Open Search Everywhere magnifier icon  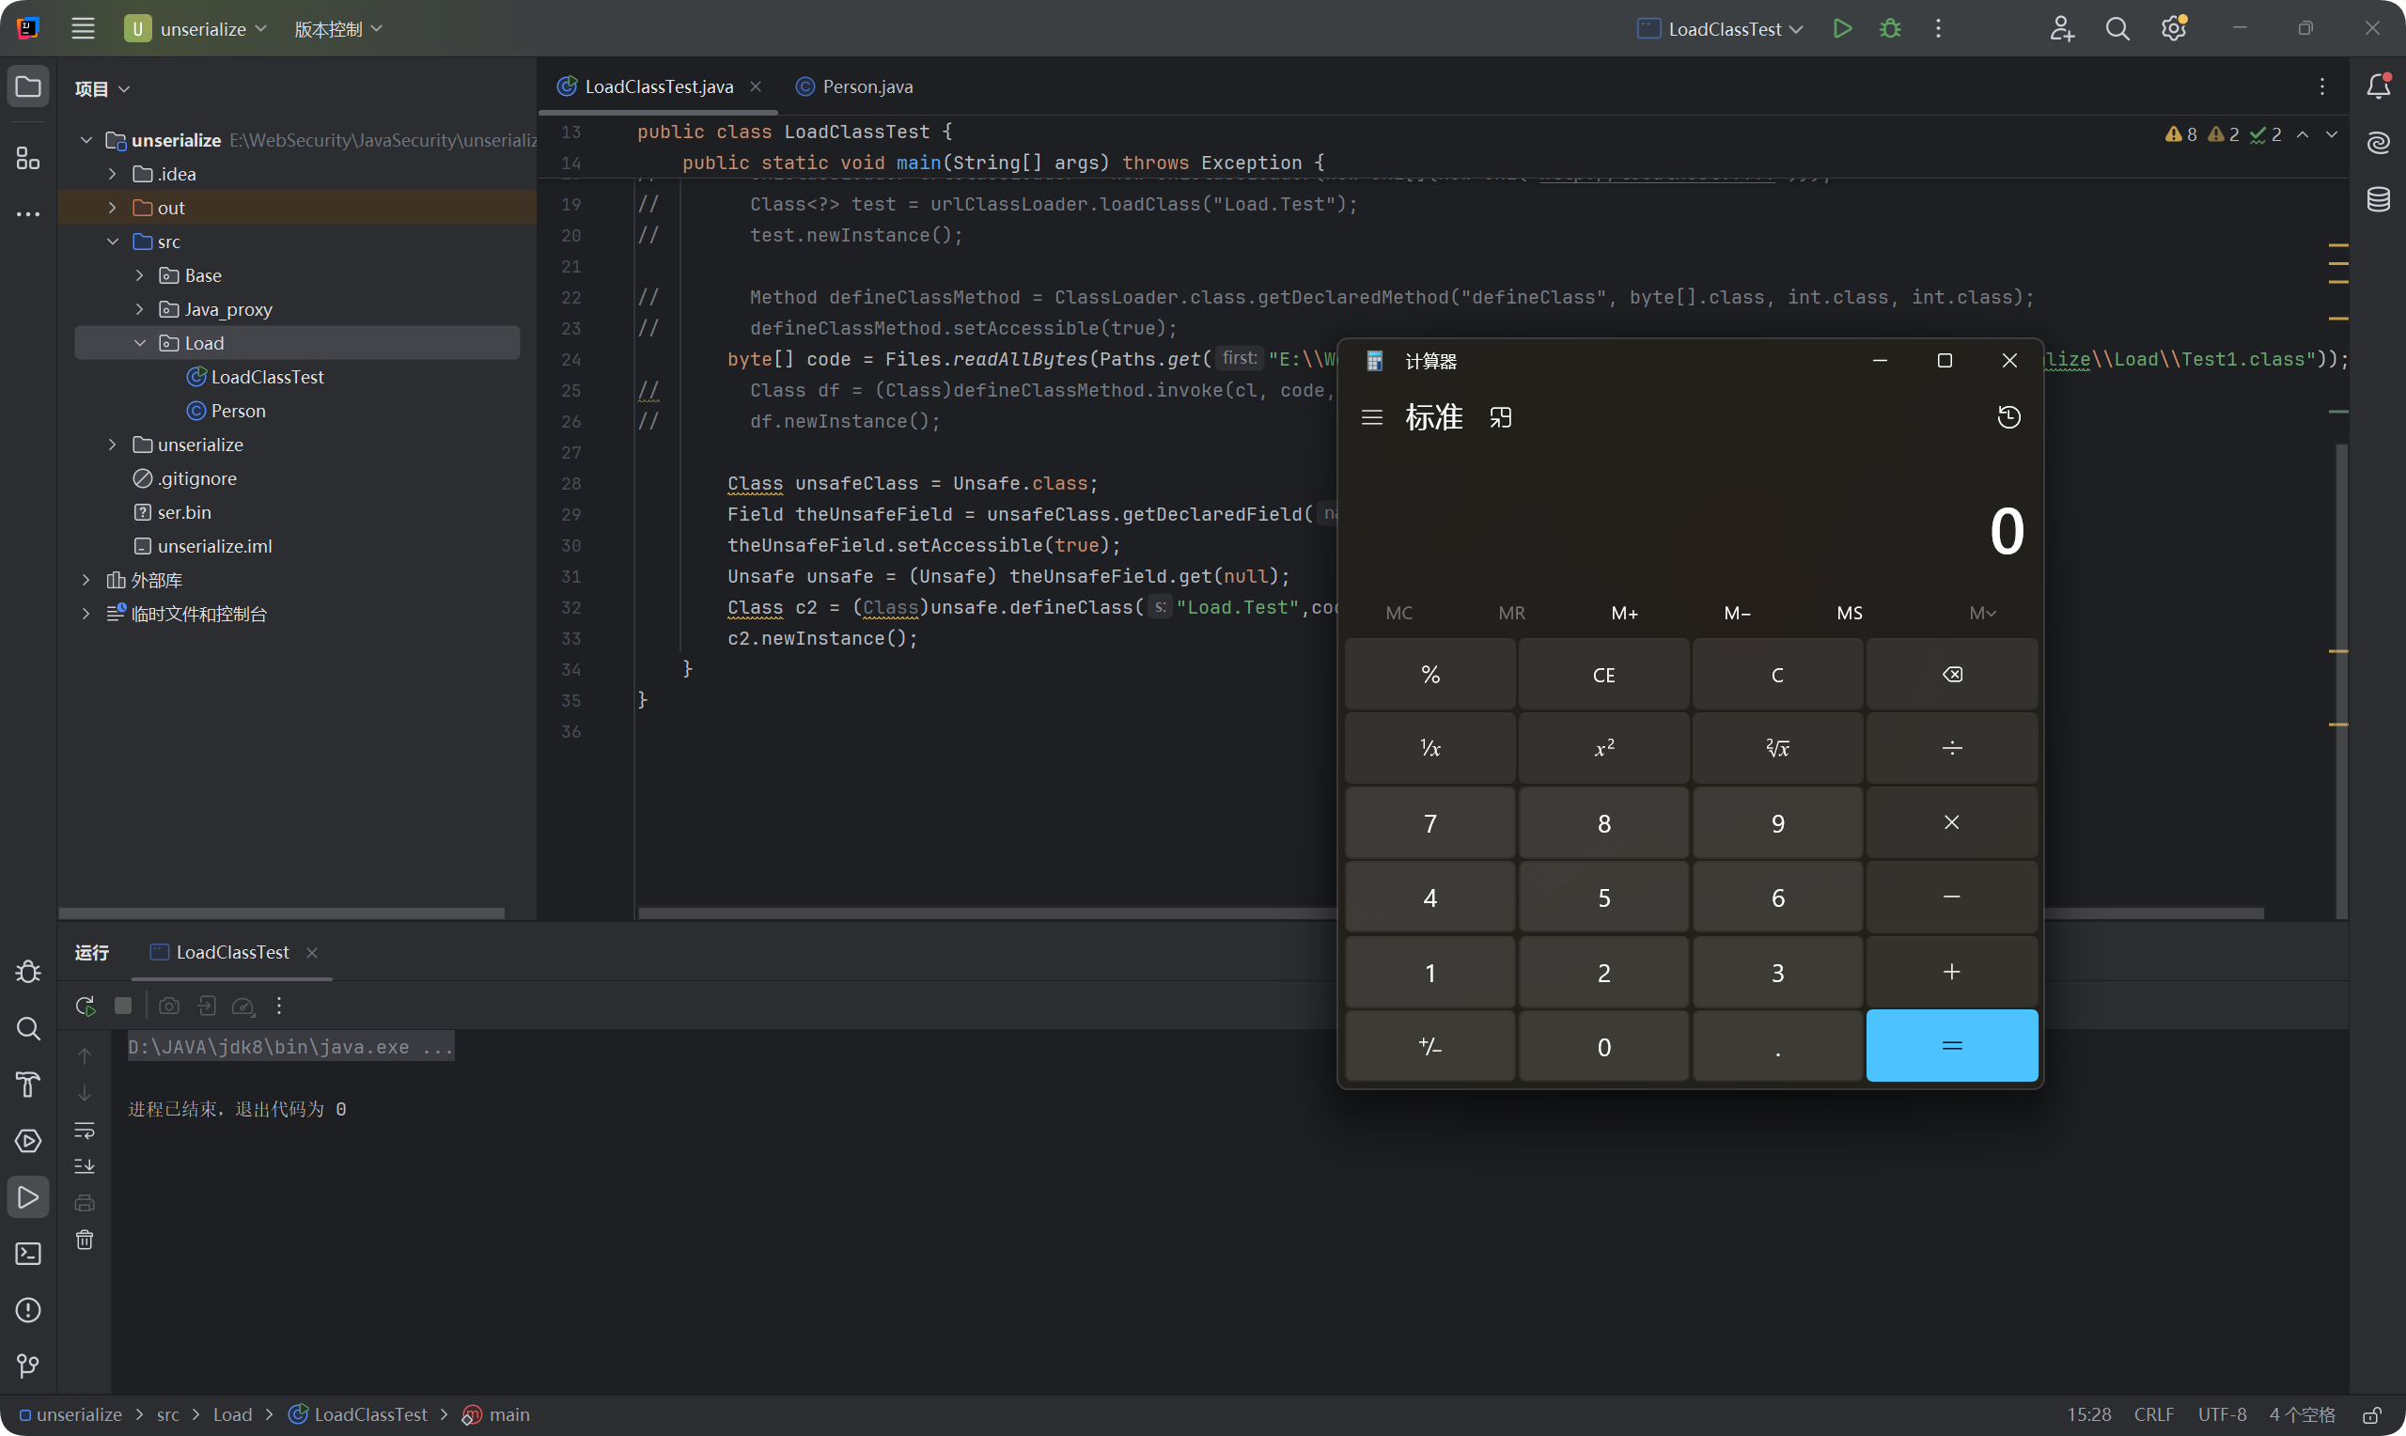(2117, 29)
